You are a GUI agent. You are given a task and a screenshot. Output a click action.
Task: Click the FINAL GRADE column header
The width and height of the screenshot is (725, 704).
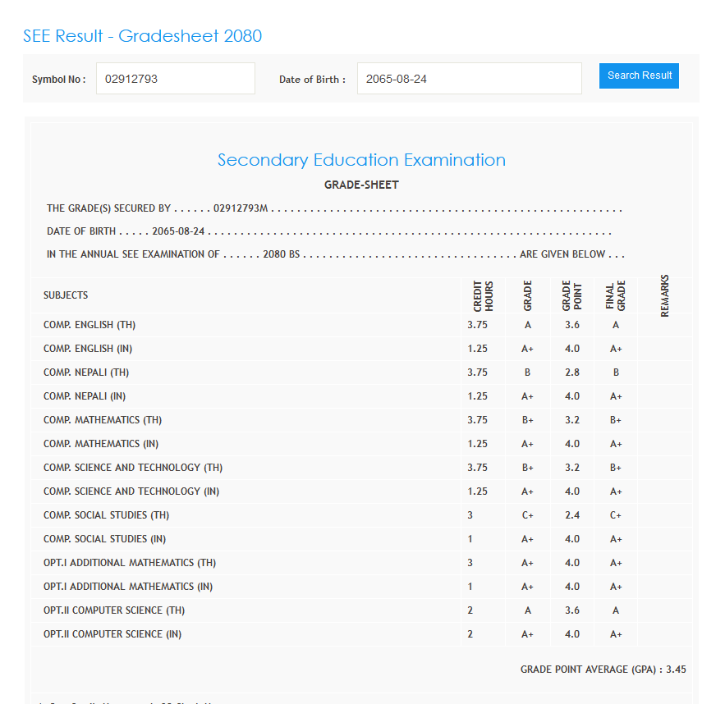[x=616, y=296]
